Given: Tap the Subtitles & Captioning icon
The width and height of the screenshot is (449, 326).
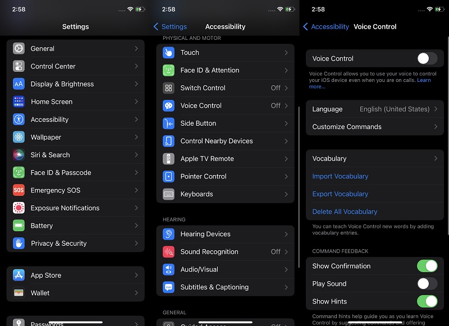Looking at the screenshot, I should click(x=169, y=287).
